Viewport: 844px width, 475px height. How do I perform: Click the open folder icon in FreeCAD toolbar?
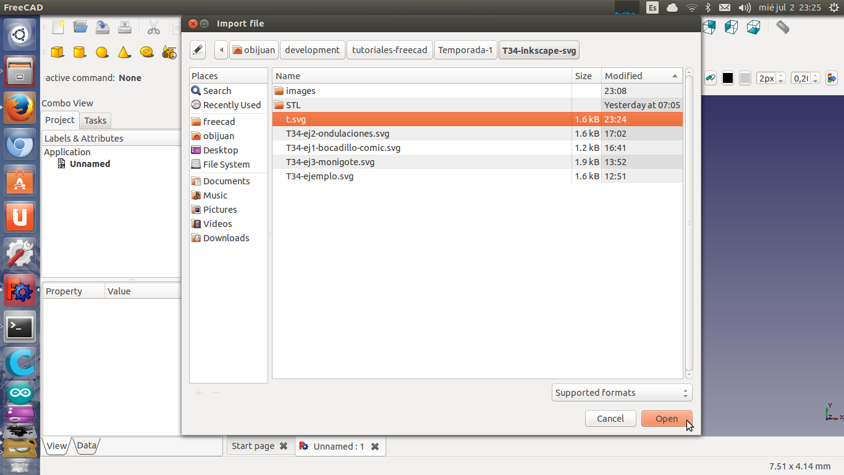[80, 27]
